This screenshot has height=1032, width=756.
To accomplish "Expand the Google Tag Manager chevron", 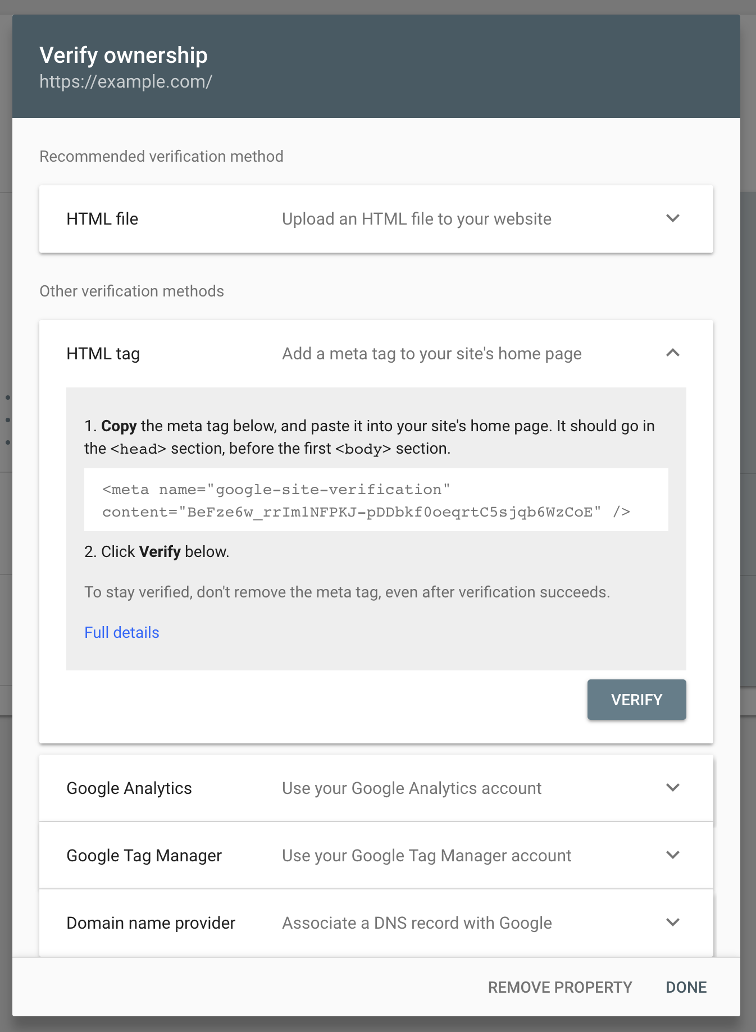I will tap(672, 855).
